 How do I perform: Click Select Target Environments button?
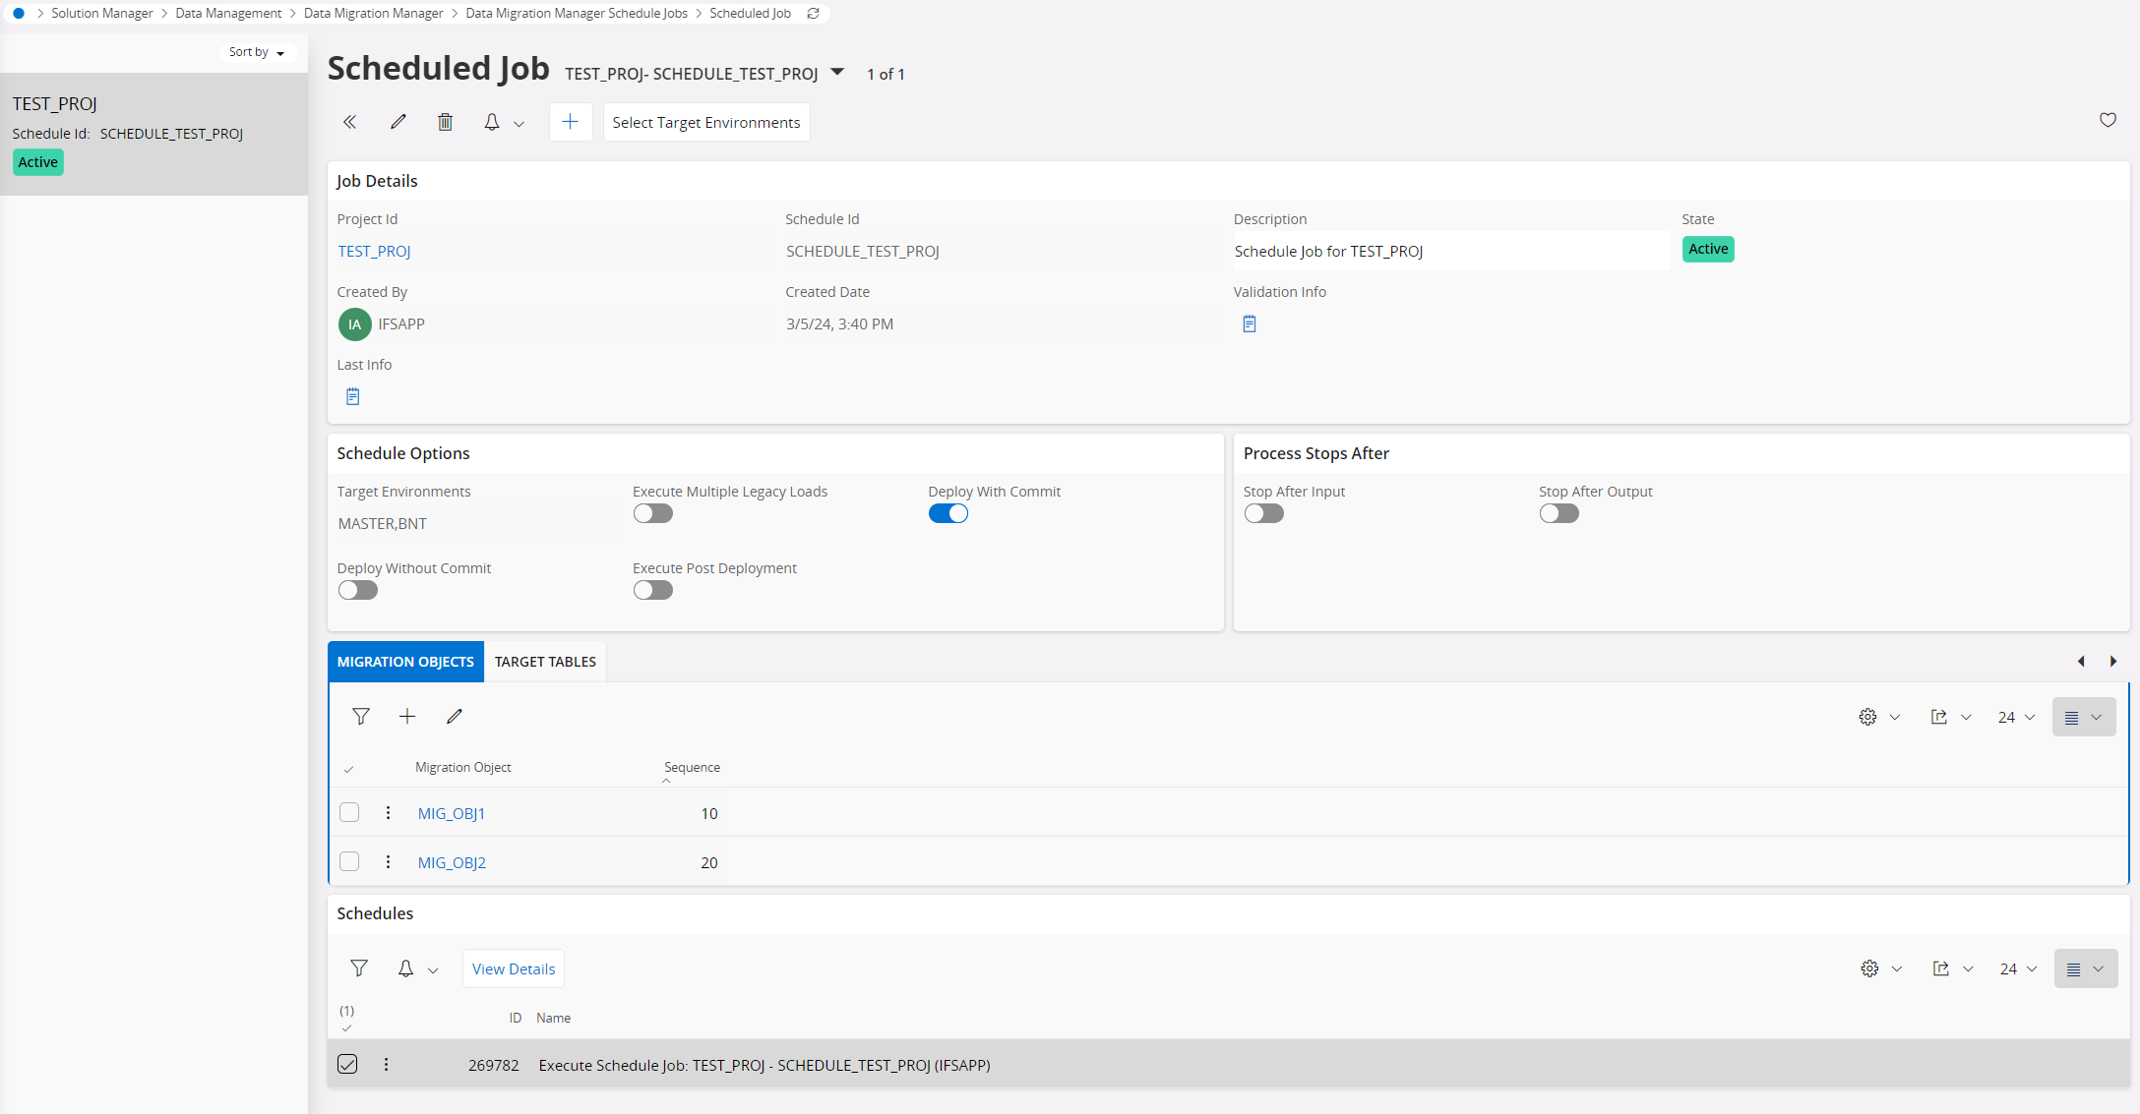(x=705, y=122)
